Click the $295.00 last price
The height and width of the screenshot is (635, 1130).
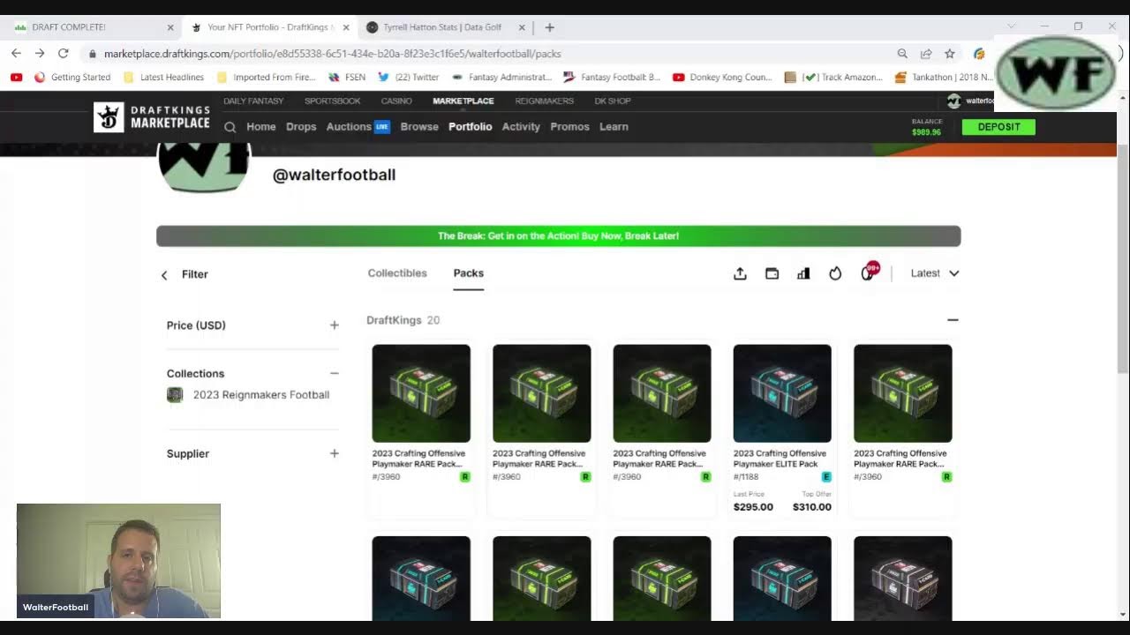click(x=753, y=507)
